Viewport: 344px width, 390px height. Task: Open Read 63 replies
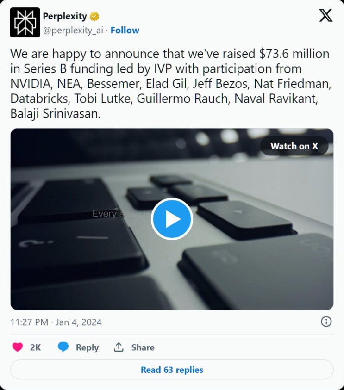point(172,370)
